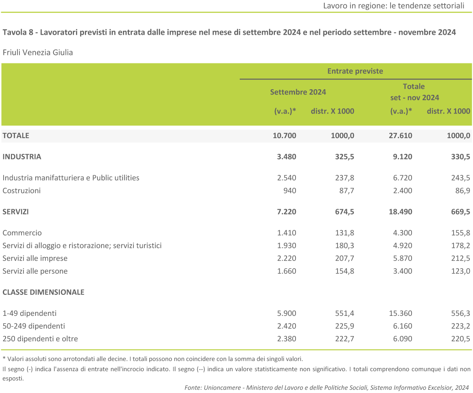The width and height of the screenshot is (473, 393).
Task: Click the "Totale set - nov 2024" header
Action: pyautogui.click(x=414, y=92)
